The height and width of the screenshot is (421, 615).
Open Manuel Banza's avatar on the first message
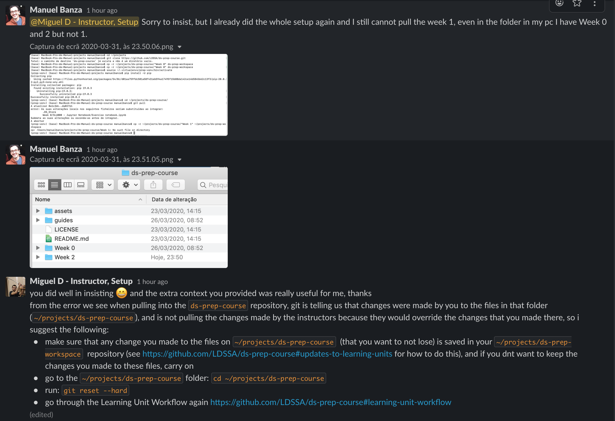click(x=15, y=15)
